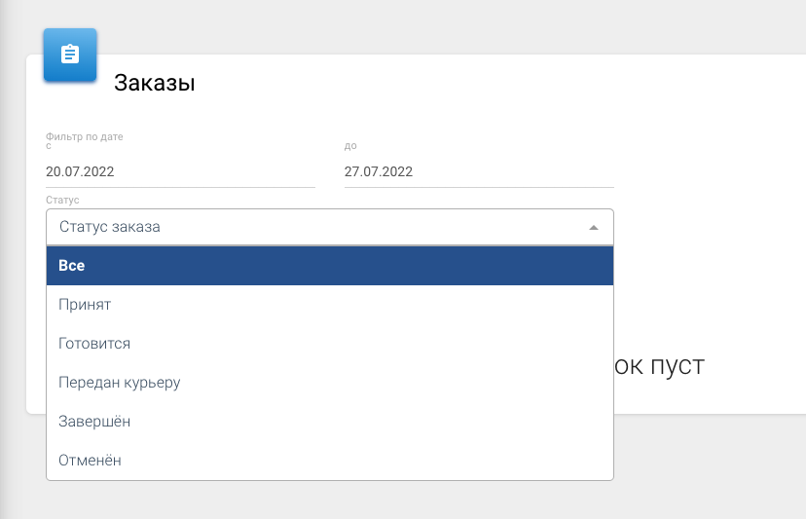Image resolution: width=806 pixels, height=519 pixels.
Task: Select 'Передан курьеру' in the dropdown
Action: pyautogui.click(x=329, y=383)
